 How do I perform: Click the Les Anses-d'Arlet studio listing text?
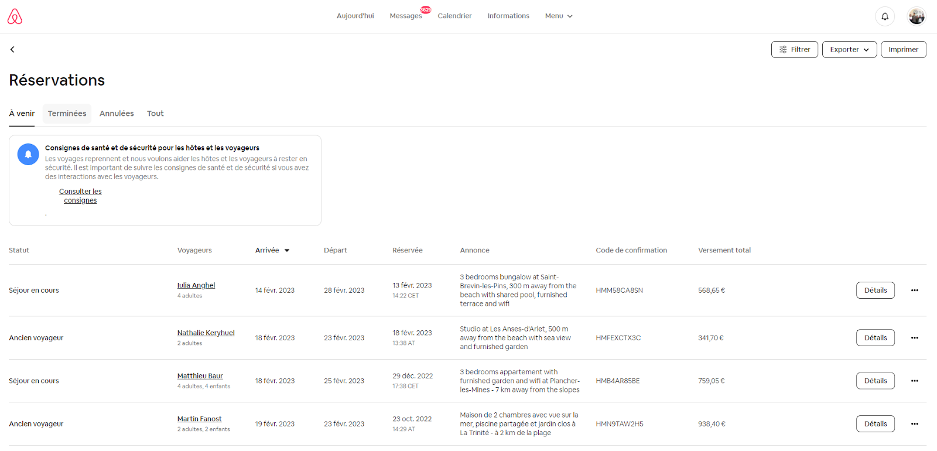tap(515, 338)
